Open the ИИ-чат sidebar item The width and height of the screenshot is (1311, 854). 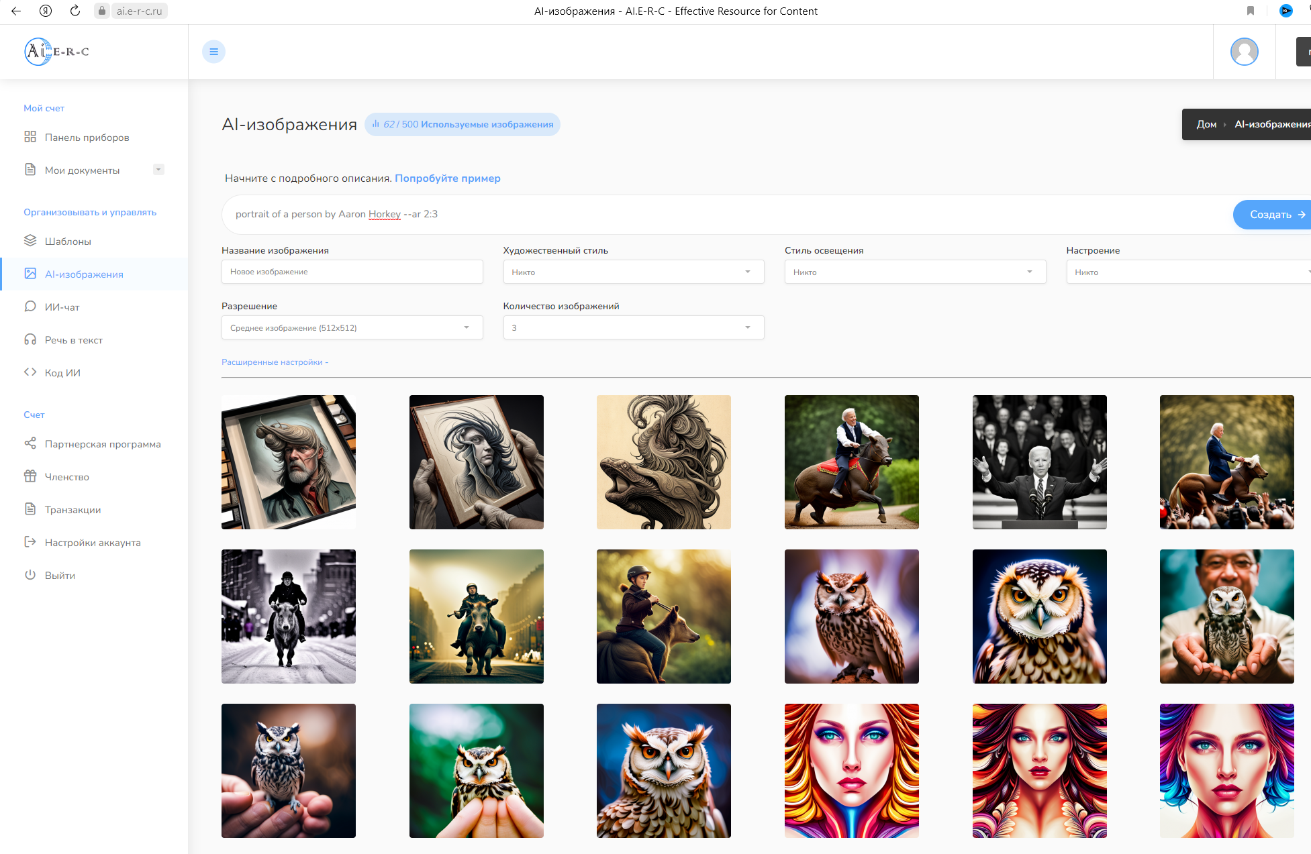click(62, 307)
